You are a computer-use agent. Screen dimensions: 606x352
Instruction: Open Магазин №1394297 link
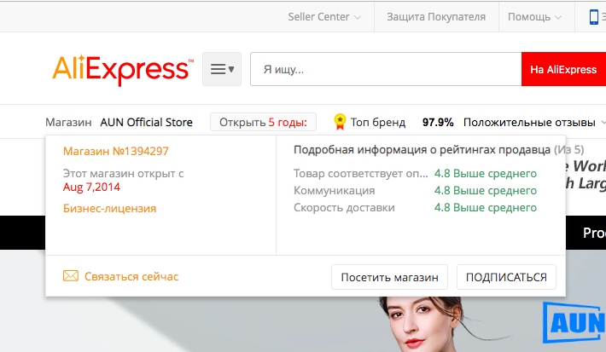click(116, 151)
